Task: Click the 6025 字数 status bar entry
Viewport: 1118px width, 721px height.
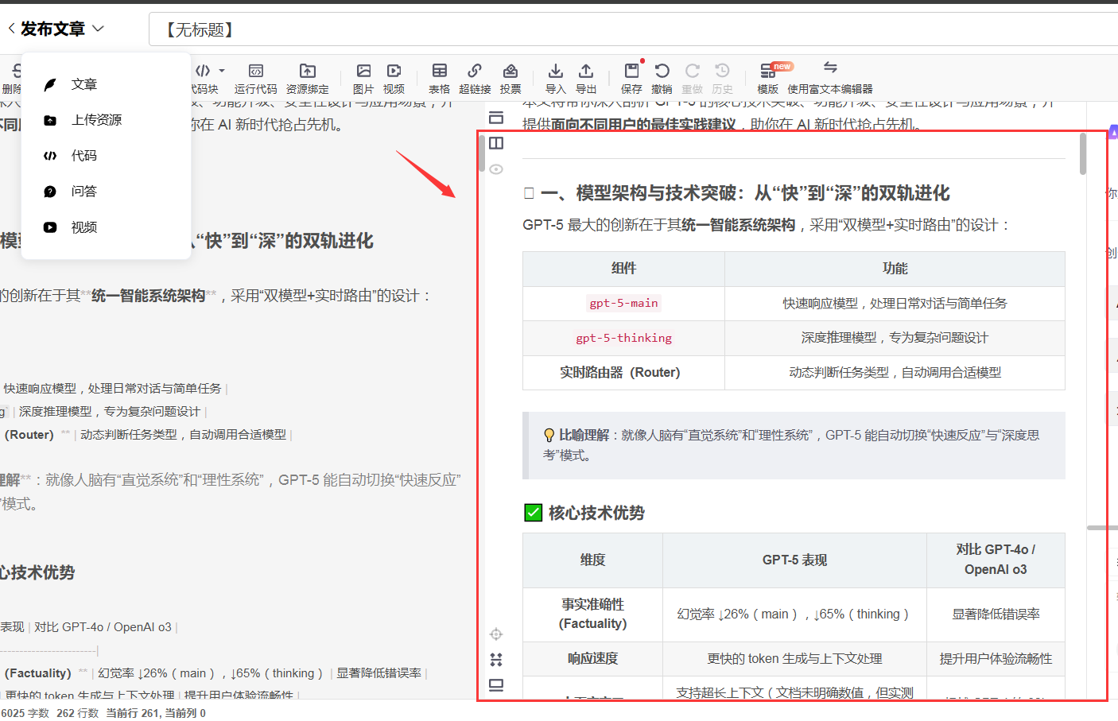Action: click(25, 713)
